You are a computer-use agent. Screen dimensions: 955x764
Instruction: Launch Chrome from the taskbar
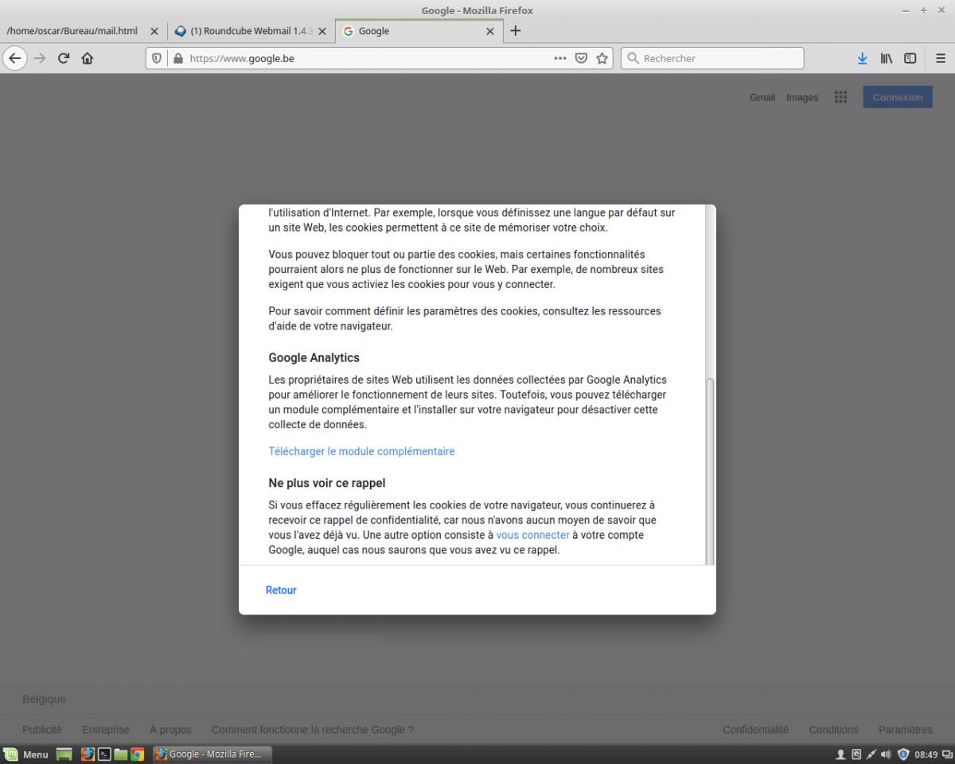point(137,754)
